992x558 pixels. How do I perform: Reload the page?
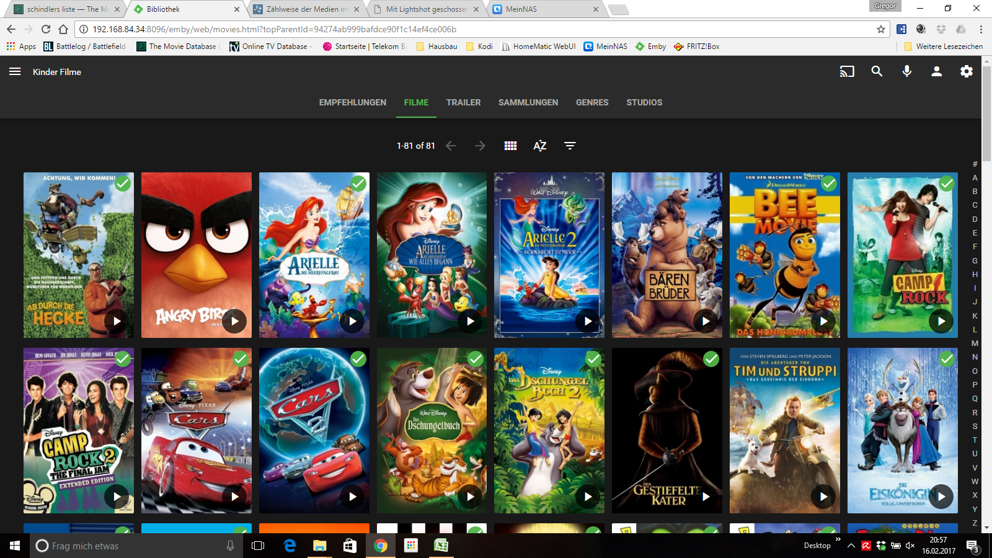point(46,29)
